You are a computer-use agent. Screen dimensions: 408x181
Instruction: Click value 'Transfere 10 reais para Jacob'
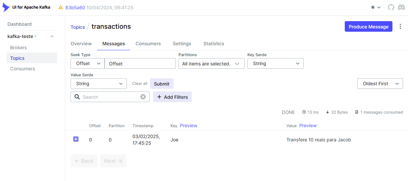[319, 140]
